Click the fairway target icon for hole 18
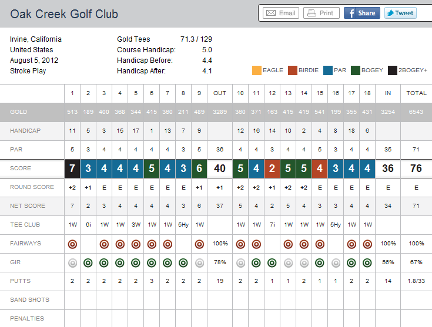The height and width of the screenshot is (327, 432). tap(367, 244)
